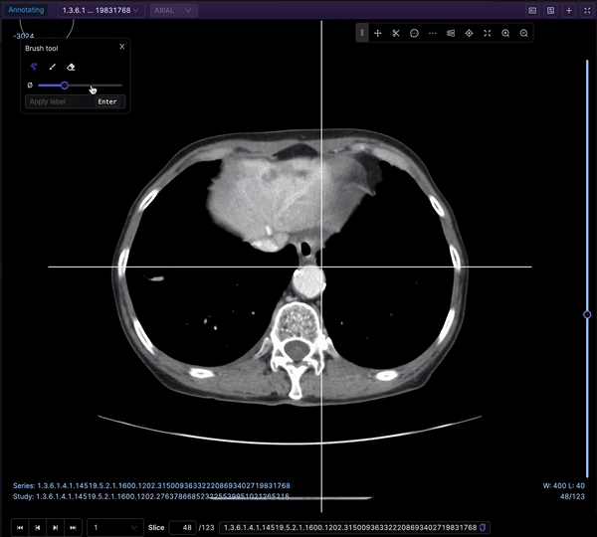
Task: Open the more options ellipsis menu
Action: 432,33
